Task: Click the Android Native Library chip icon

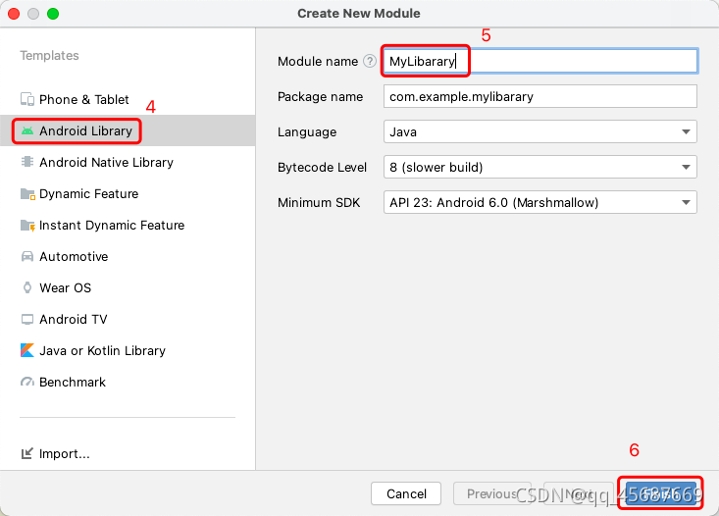Action: (27, 162)
